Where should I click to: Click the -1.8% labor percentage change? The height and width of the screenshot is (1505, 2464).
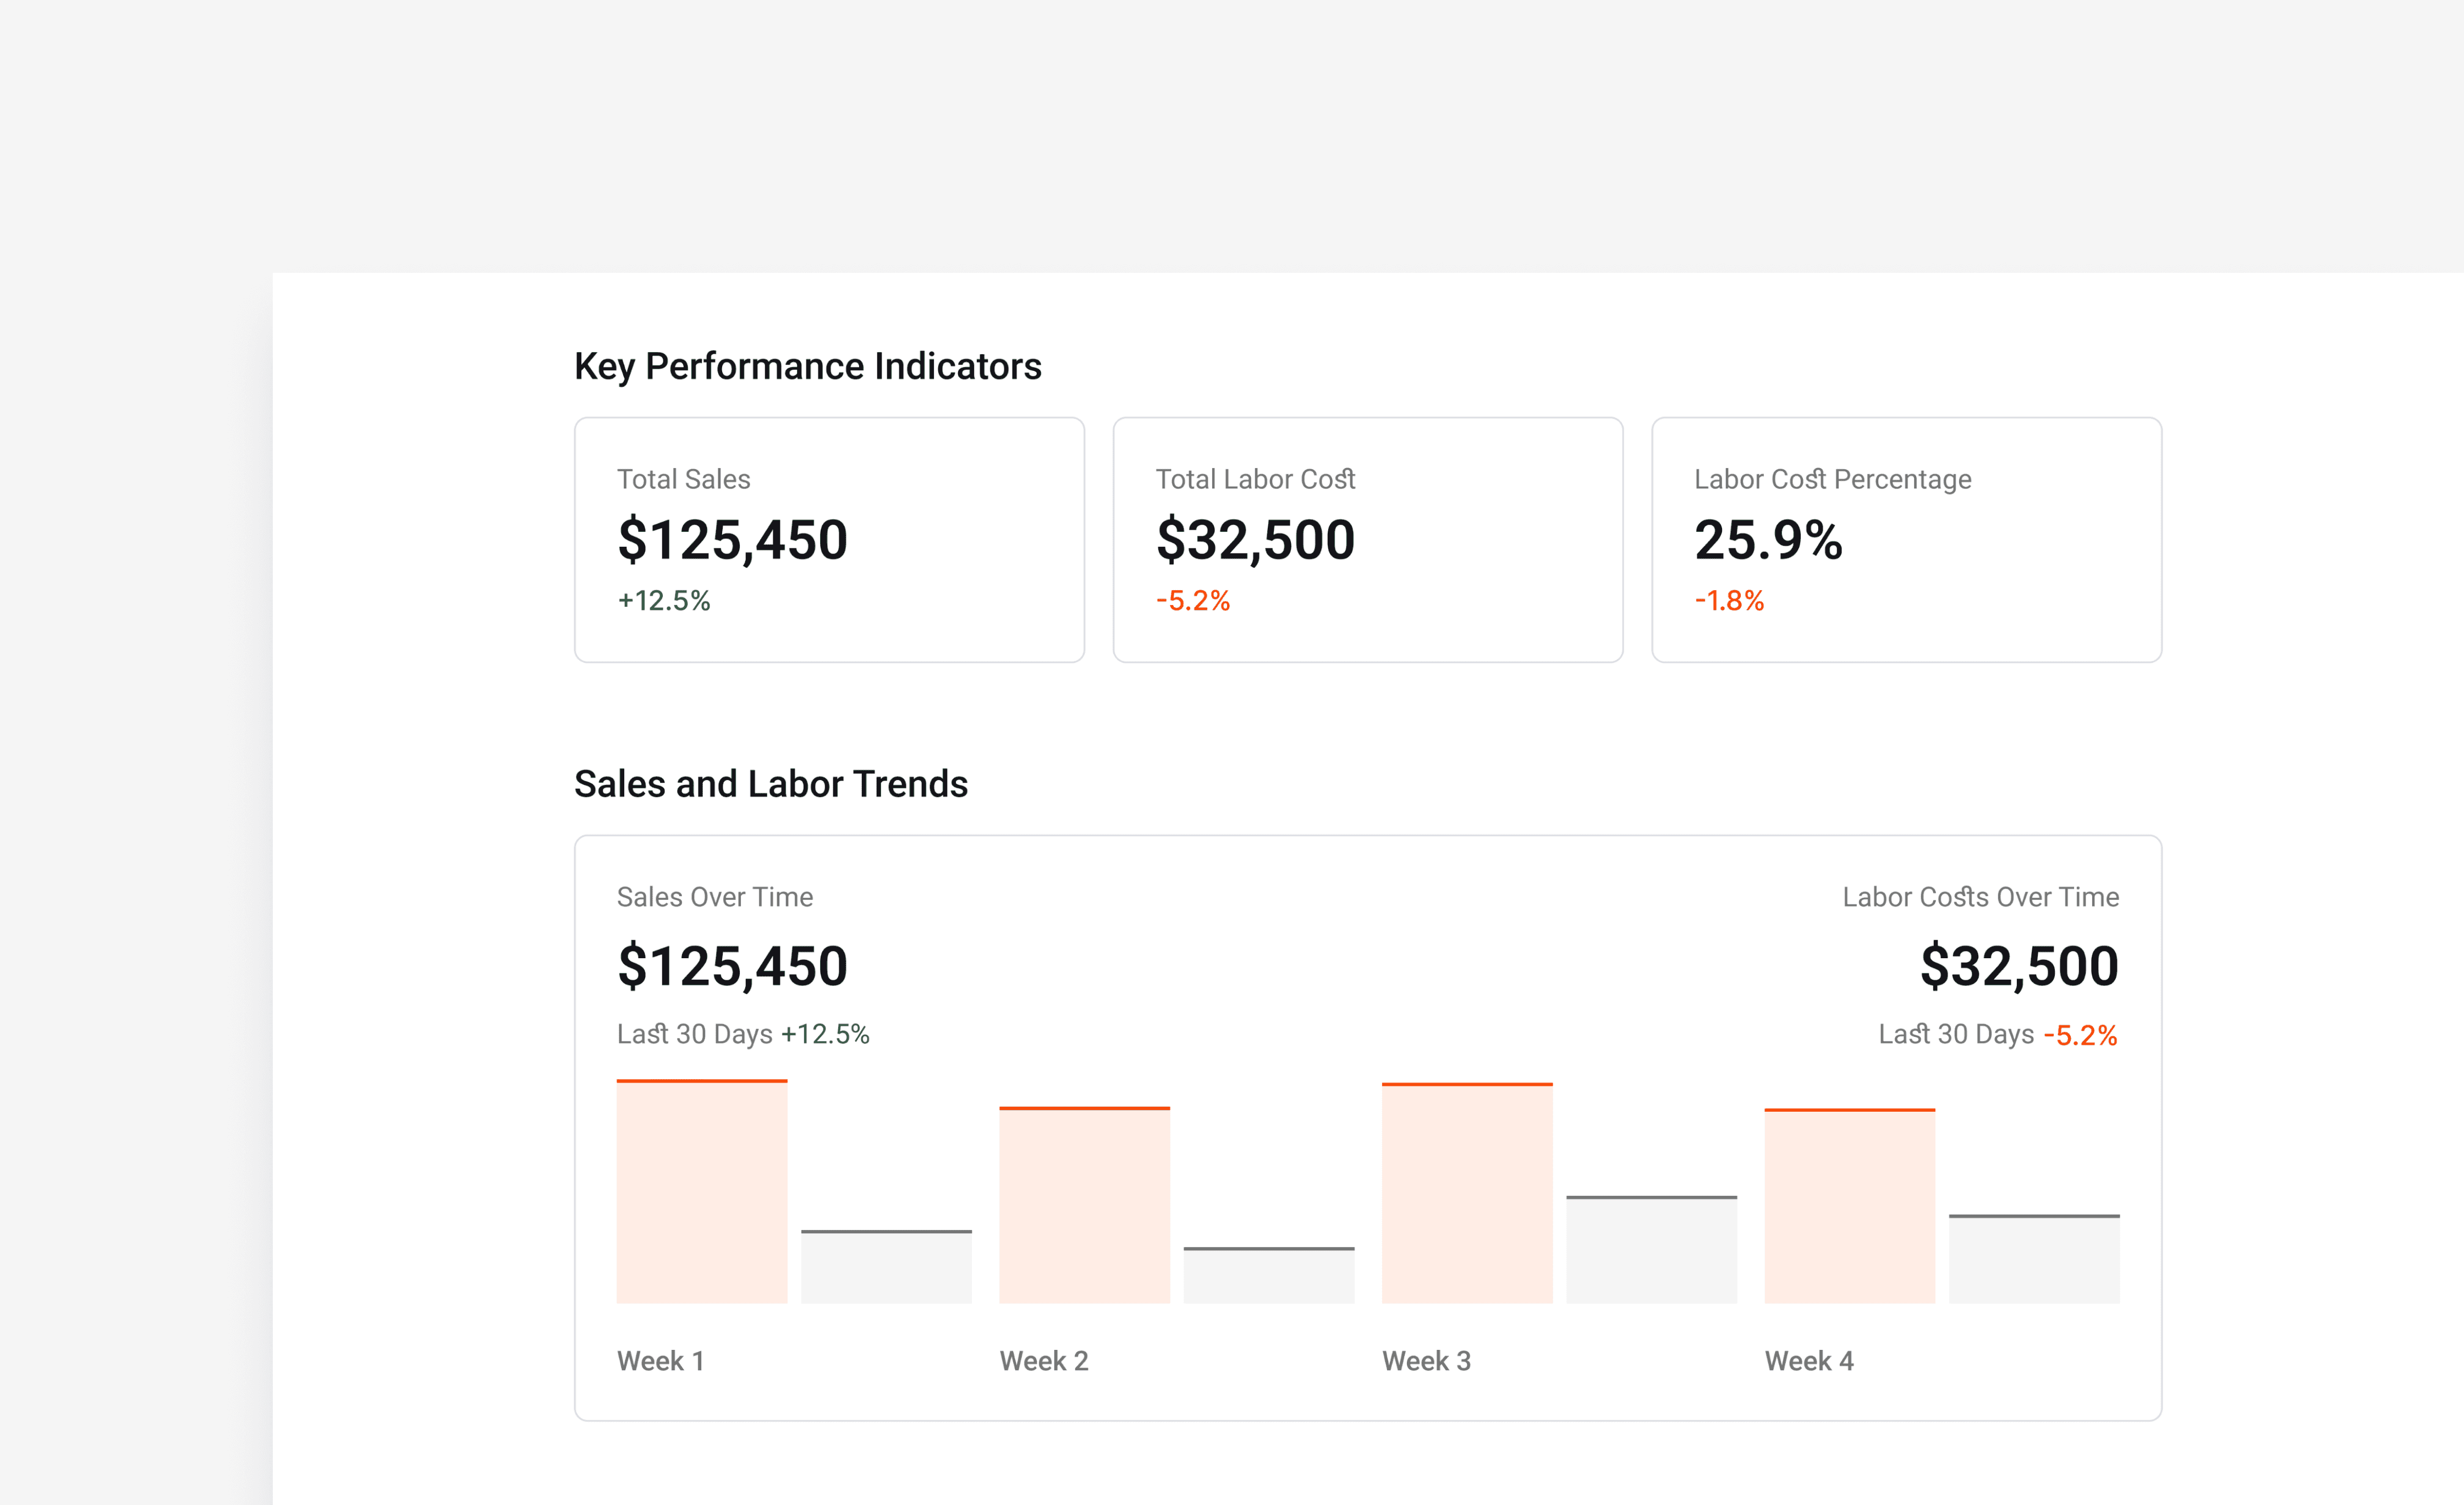[x=1729, y=600]
